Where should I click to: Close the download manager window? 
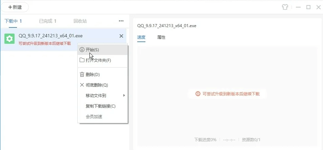pyautogui.click(x=318, y=7)
